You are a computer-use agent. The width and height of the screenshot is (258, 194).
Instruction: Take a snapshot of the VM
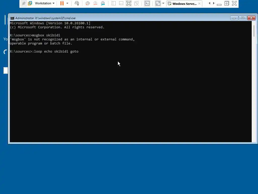click(87, 3)
